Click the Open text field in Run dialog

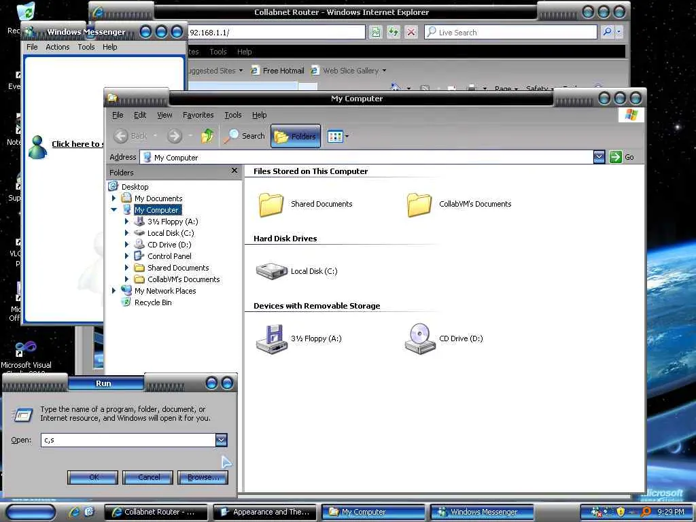pyautogui.click(x=128, y=440)
